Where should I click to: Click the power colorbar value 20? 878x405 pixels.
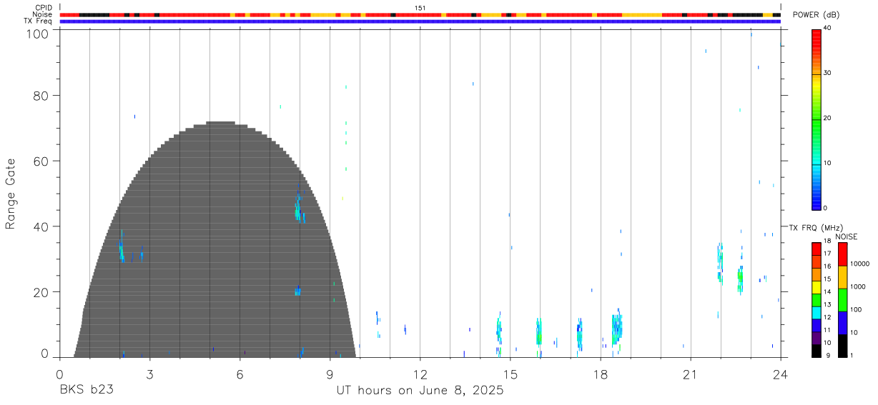click(x=827, y=118)
